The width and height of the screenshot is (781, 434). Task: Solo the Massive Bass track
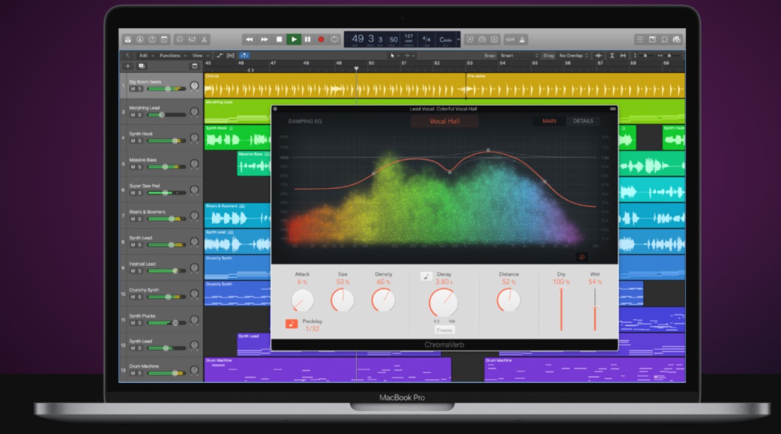(x=140, y=167)
